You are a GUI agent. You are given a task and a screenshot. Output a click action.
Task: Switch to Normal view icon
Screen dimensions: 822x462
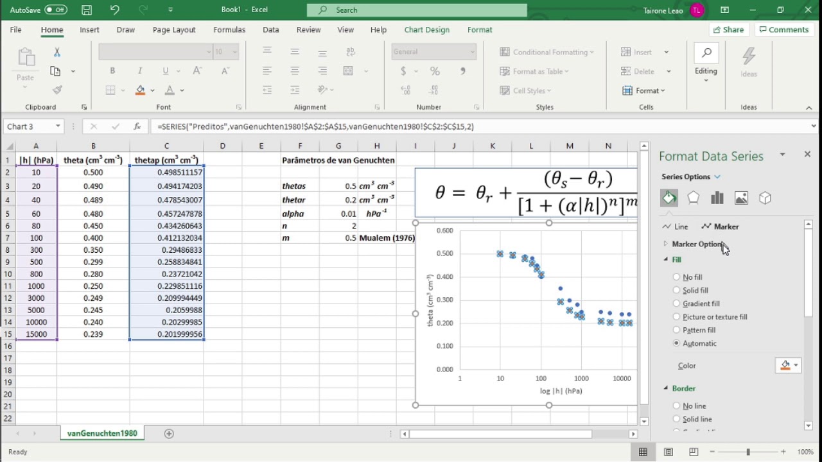tap(643, 452)
